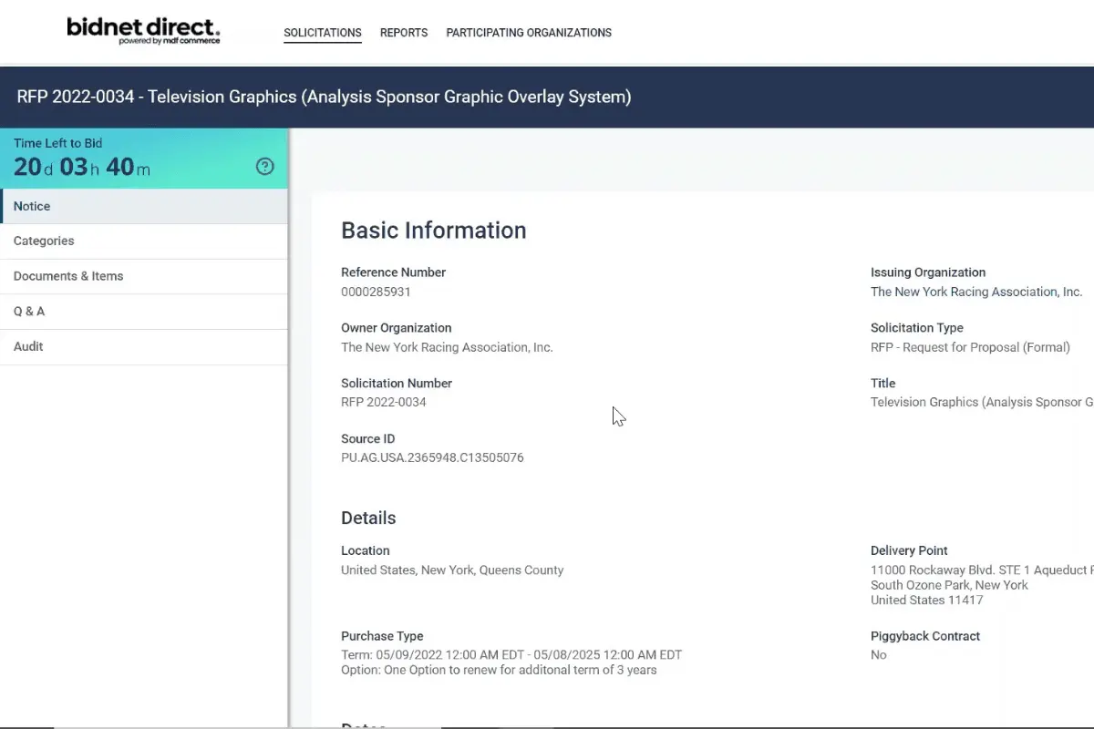Click the bidnet direct logo
Screen dimensions: 1094x729
coord(143,31)
